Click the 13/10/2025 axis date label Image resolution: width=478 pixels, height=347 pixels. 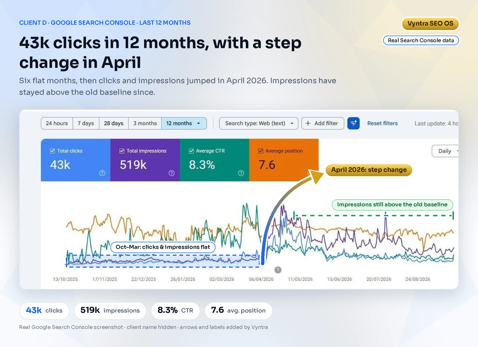pos(65,279)
